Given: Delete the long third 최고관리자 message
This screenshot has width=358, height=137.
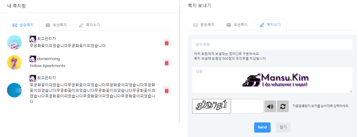Looking at the screenshot, I should (x=167, y=90).
